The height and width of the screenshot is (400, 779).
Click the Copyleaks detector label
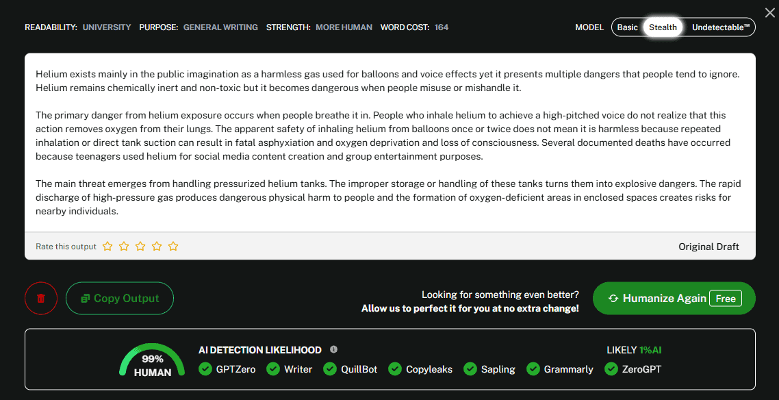click(429, 369)
